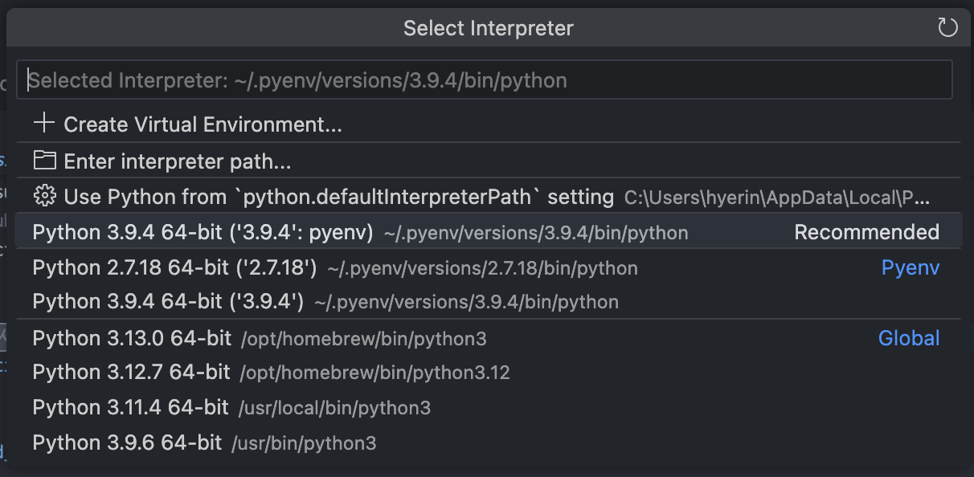The image size is (974, 477).
Task: Click the Select Interpreter title
Action: 488,29
